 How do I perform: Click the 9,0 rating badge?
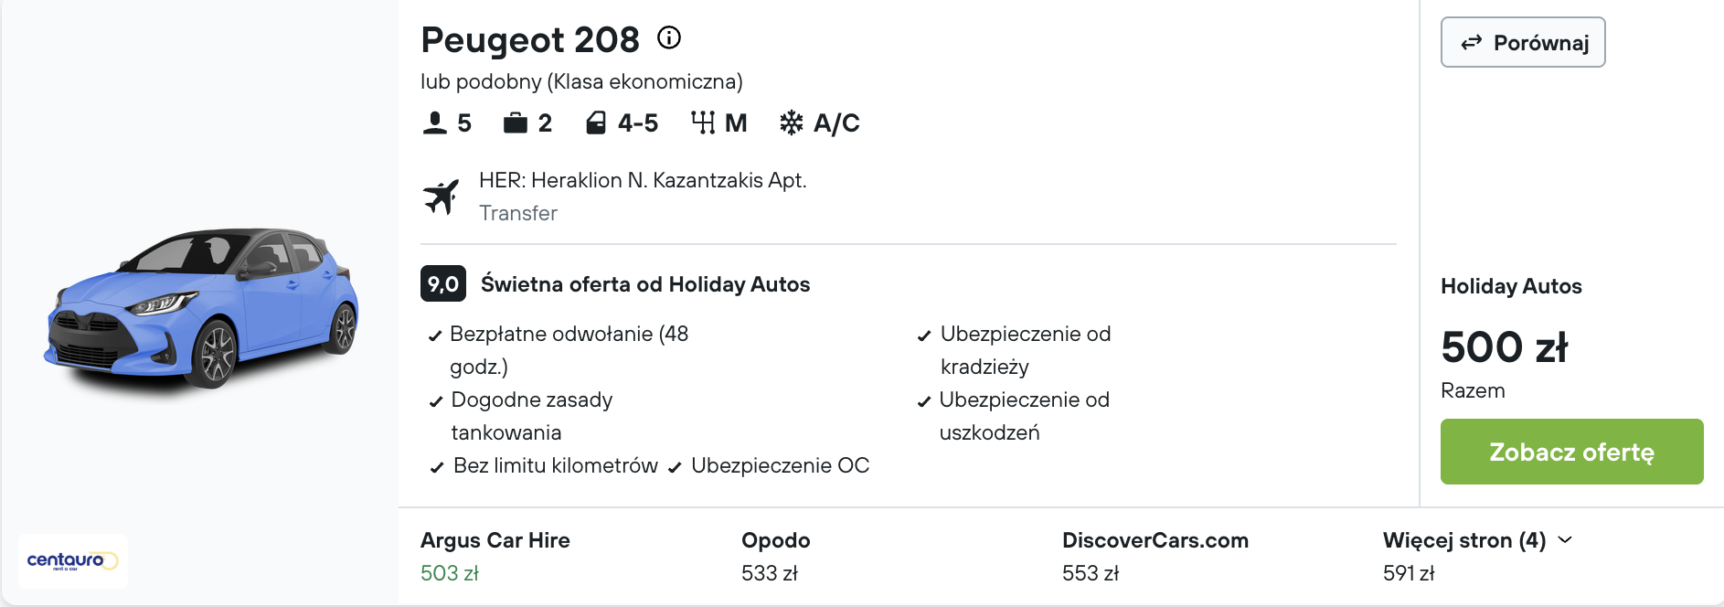pos(443,283)
